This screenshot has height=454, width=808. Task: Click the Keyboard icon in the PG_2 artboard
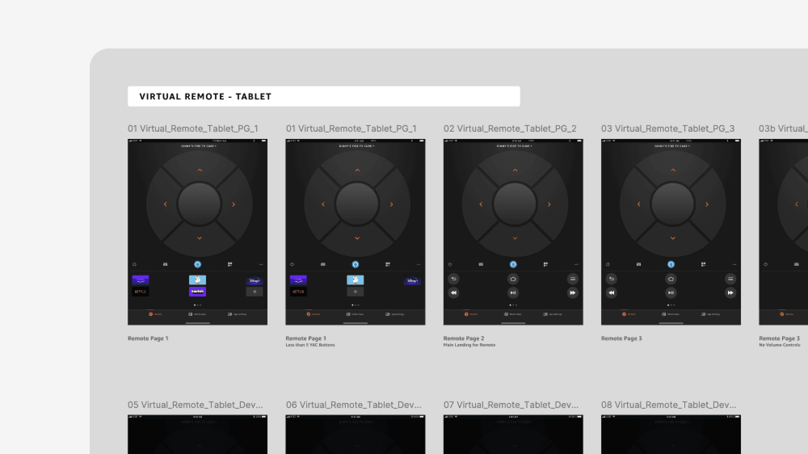(481, 265)
